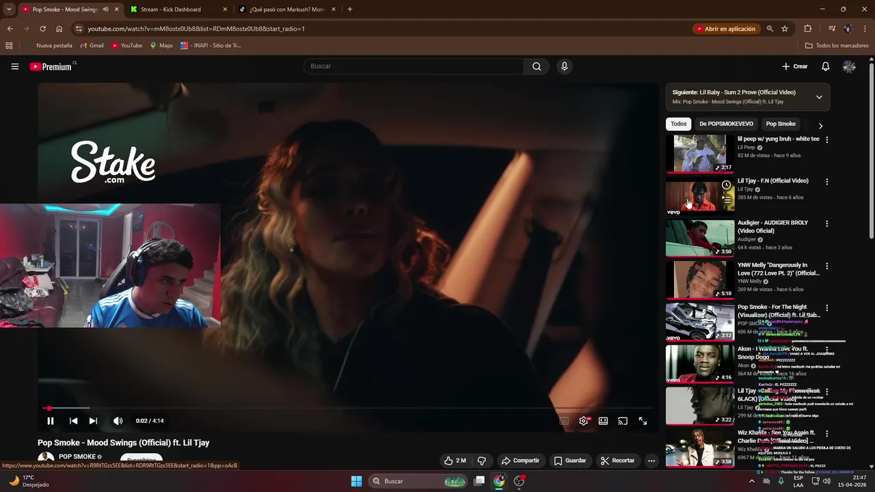This screenshot has height=492, width=875.
Task: Navigate back in browser history
Action: (x=10, y=29)
